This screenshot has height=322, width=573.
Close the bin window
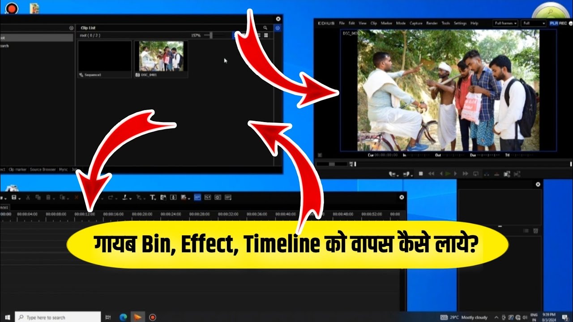tap(278, 19)
